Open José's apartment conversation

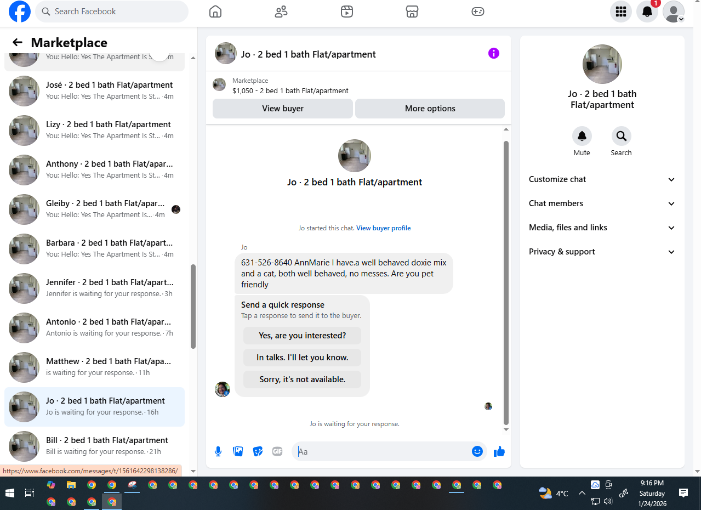click(95, 91)
